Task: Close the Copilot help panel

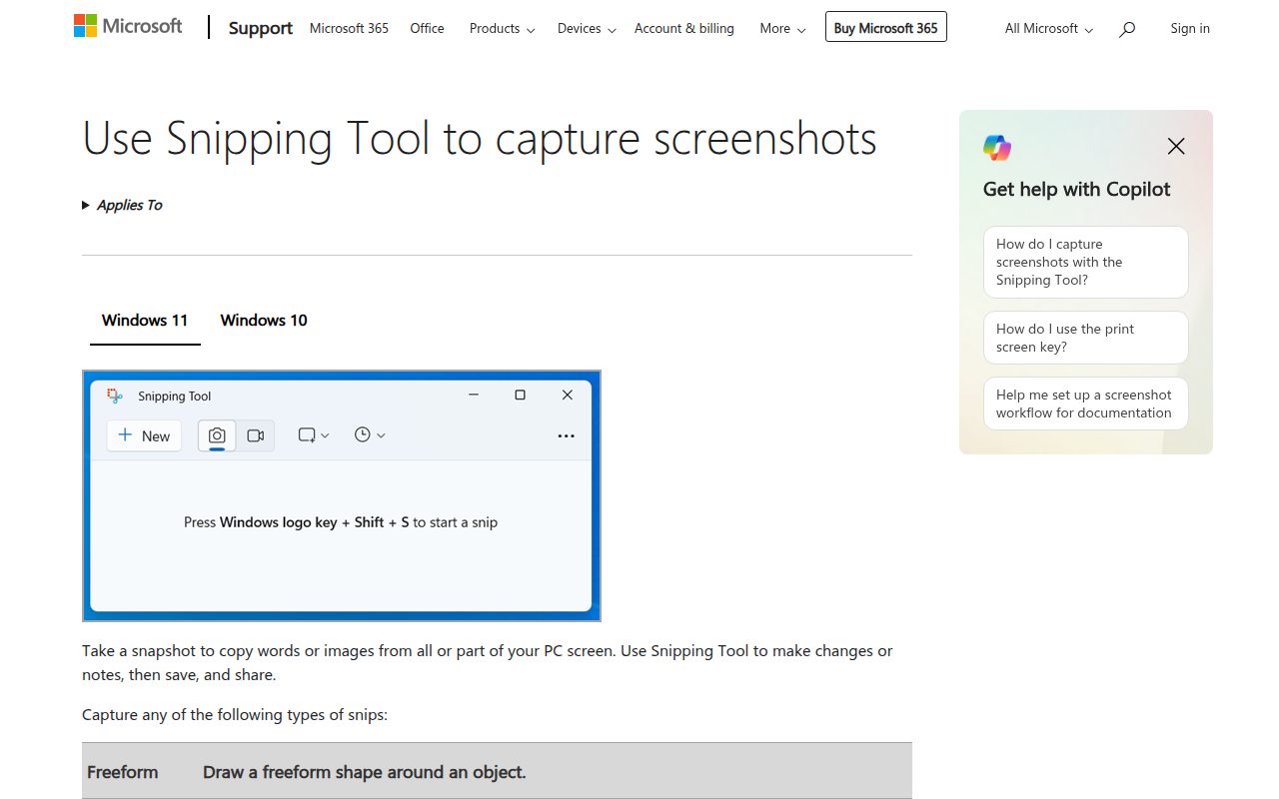Action: 1176,147
